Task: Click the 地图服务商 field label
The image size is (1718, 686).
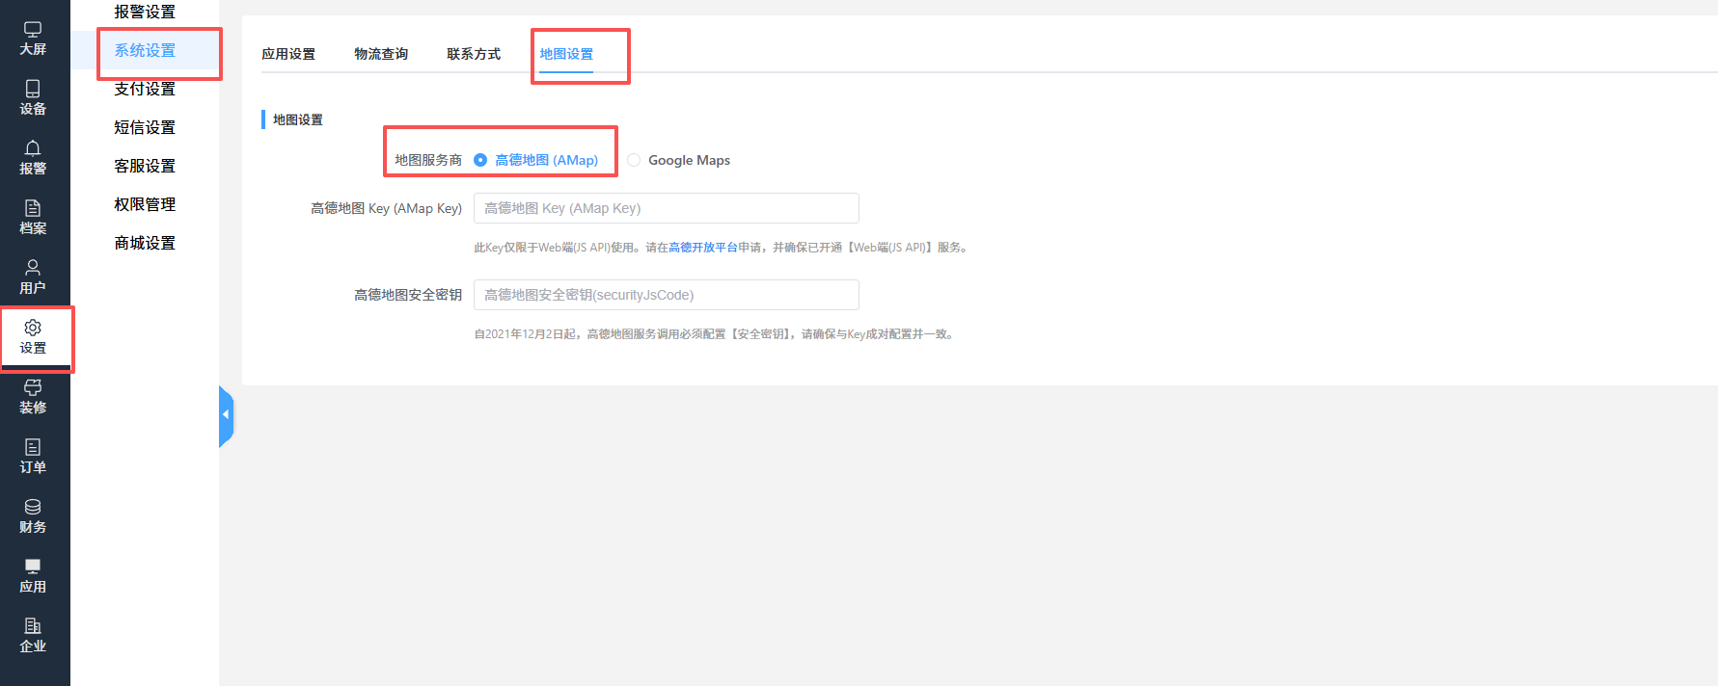Action: (x=428, y=160)
